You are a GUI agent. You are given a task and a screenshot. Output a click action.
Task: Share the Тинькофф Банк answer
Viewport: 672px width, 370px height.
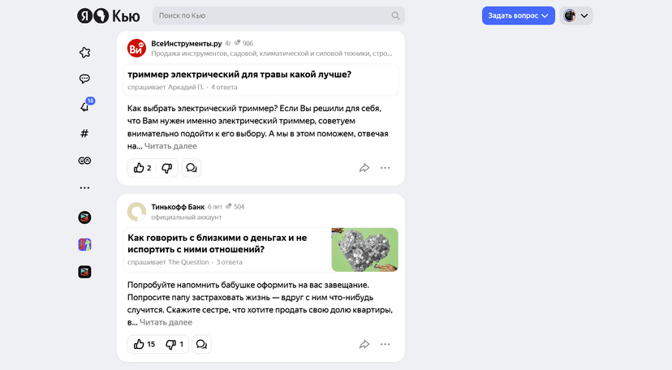(x=364, y=344)
